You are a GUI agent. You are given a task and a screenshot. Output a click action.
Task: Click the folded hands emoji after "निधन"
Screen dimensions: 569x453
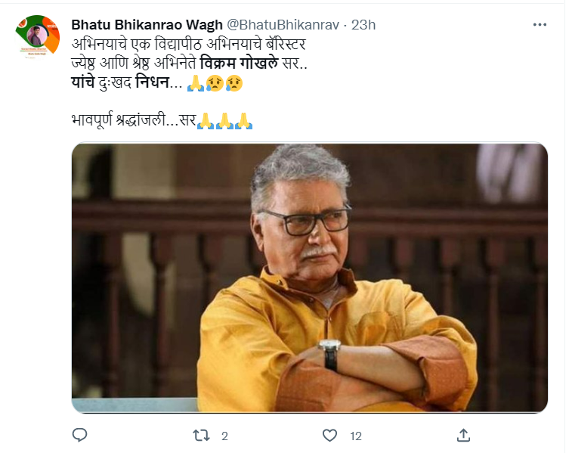[195, 83]
